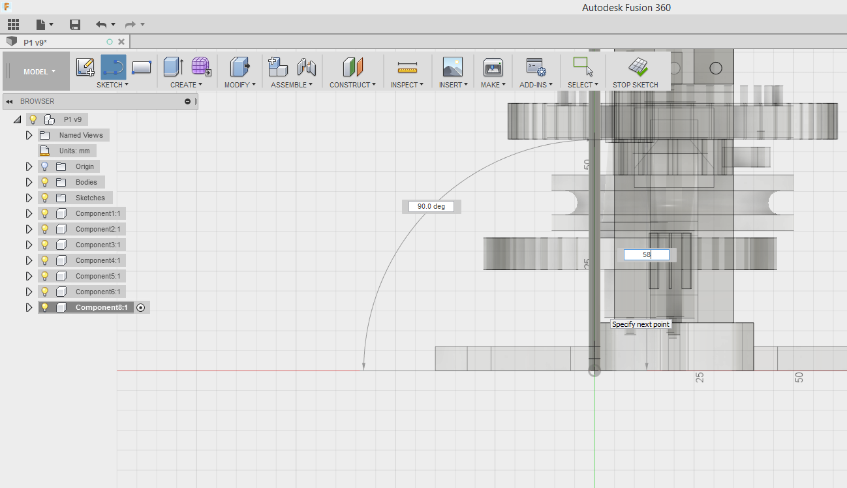Viewport: 847px width, 488px height.
Task: Open the ASSEMBLE menu
Action: 292,85
